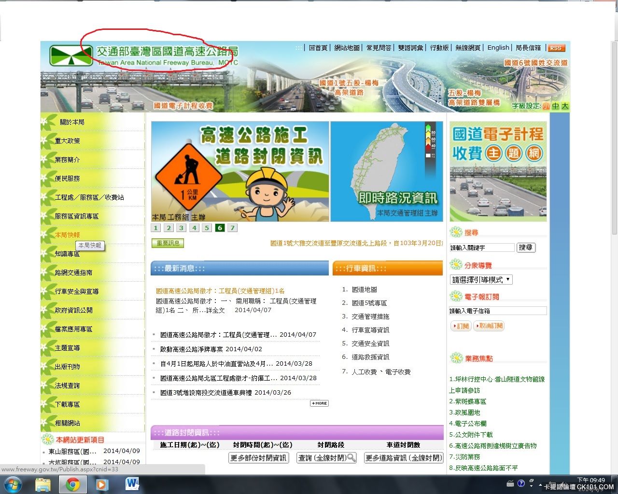Click highway construction road closure banner
The height and width of the screenshot is (494, 618).
[240, 171]
